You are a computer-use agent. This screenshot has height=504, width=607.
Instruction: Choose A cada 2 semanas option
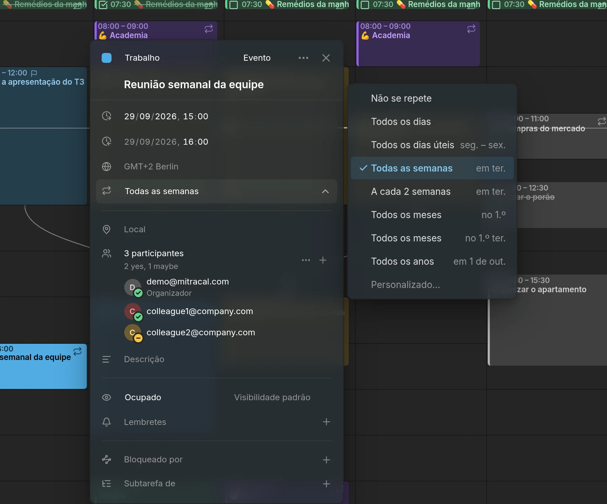[432, 192]
